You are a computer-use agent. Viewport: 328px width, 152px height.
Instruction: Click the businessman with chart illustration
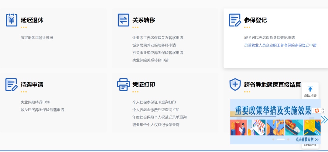(x=238, y=127)
